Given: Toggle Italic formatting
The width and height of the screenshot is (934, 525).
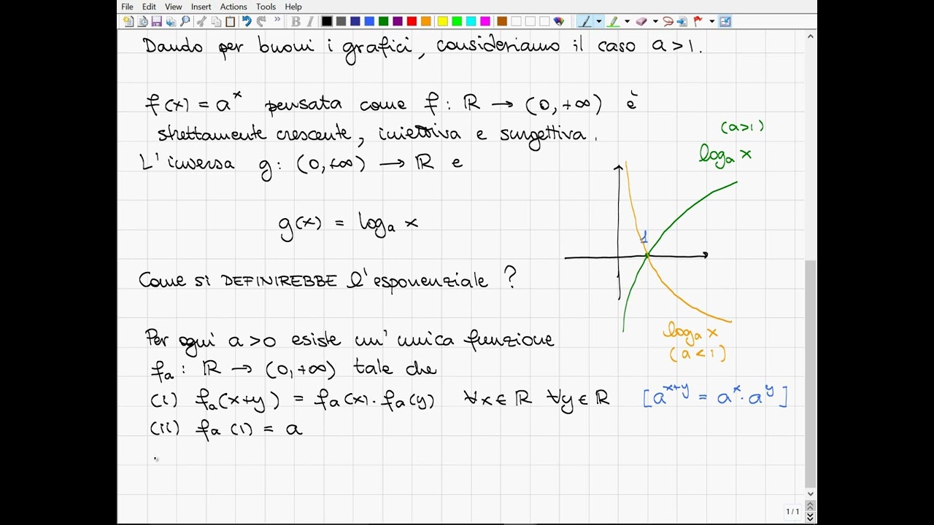Looking at the screenshot, I should click(x=310, y=21).
